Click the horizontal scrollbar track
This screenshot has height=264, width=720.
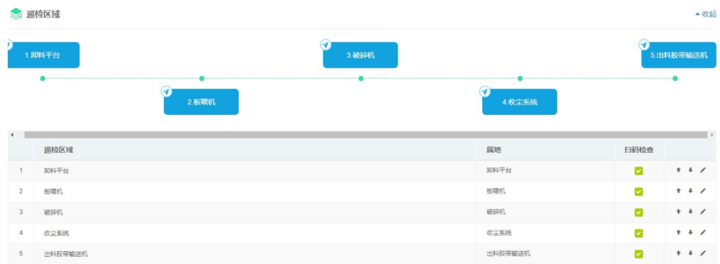click(366, 135)
